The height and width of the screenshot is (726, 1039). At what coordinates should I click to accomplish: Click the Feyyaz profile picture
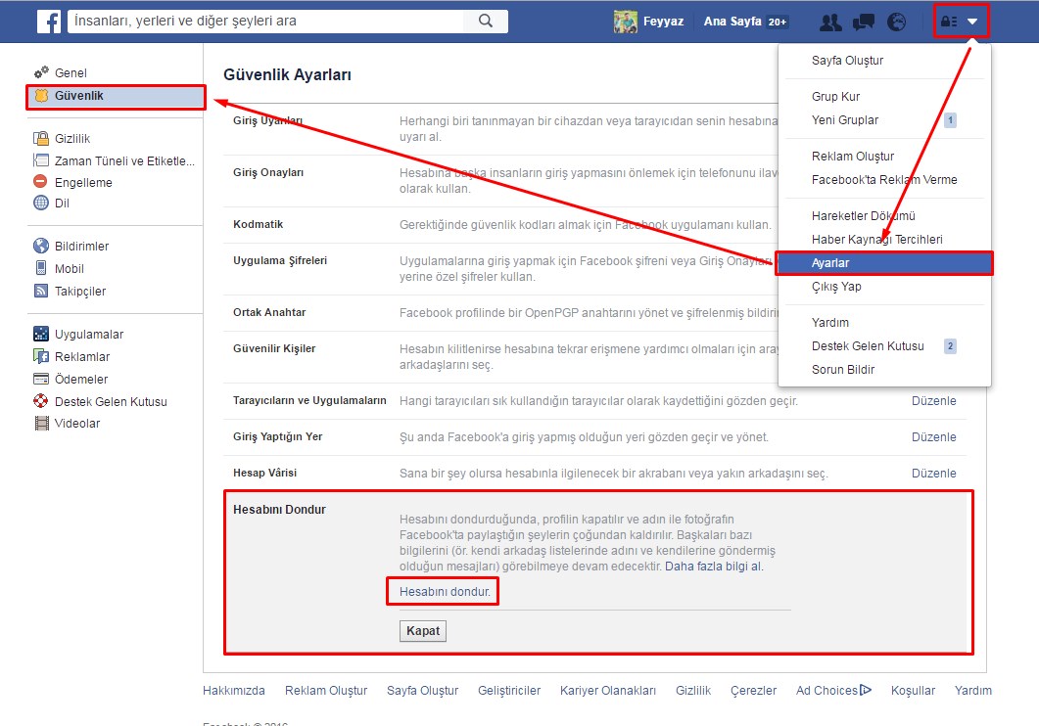(x=626, y=22)
